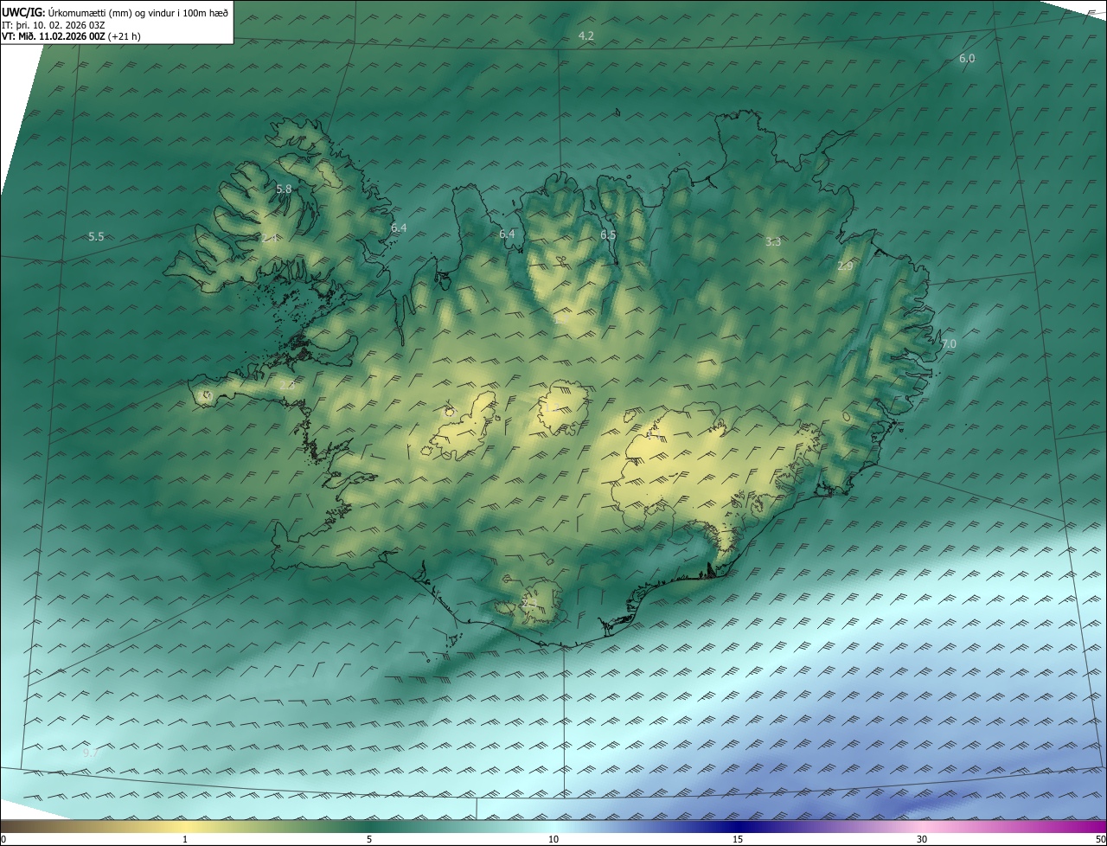Click the colorbar tick label 1
The height and width of the screenshot is (846, 1107).
(x=185, y=839)
